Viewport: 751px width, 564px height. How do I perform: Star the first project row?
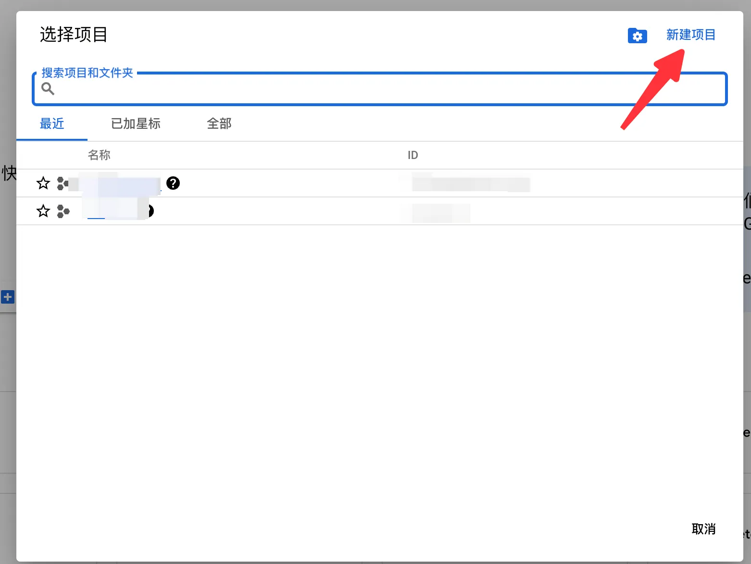(43, 183)
